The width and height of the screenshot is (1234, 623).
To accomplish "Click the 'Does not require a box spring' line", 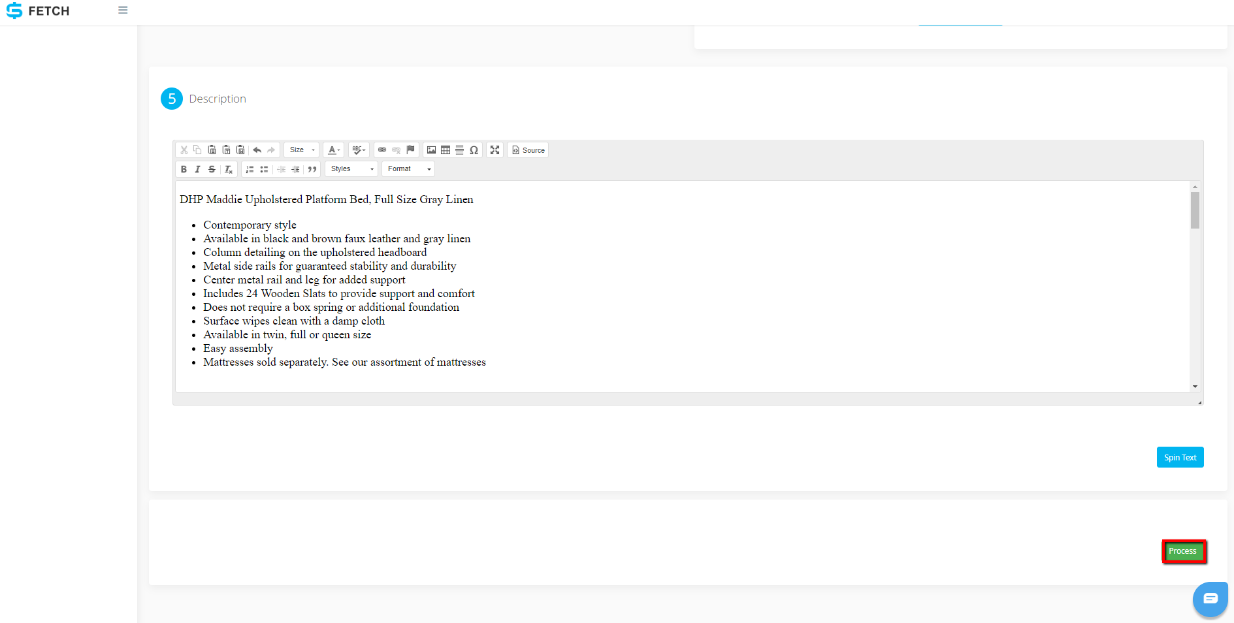I will (331, 307).
